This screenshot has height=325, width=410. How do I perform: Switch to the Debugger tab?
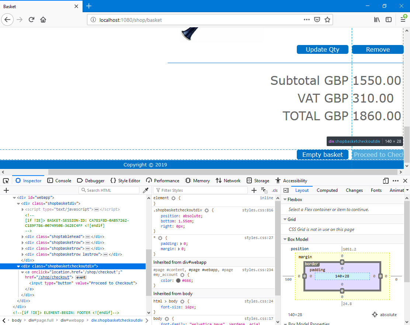pos(91,181)
